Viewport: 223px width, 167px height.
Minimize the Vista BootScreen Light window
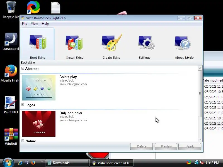click(x=181, y=18)
